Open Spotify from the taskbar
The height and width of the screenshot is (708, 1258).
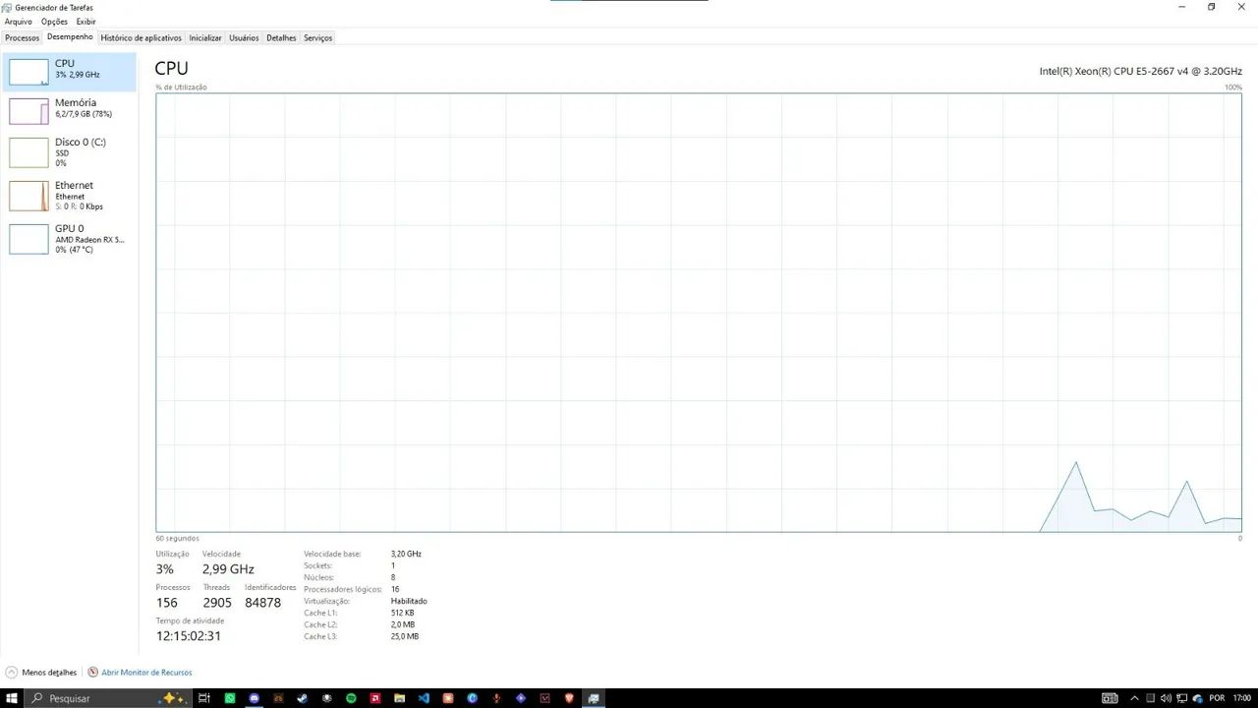(x=351, y=698)
